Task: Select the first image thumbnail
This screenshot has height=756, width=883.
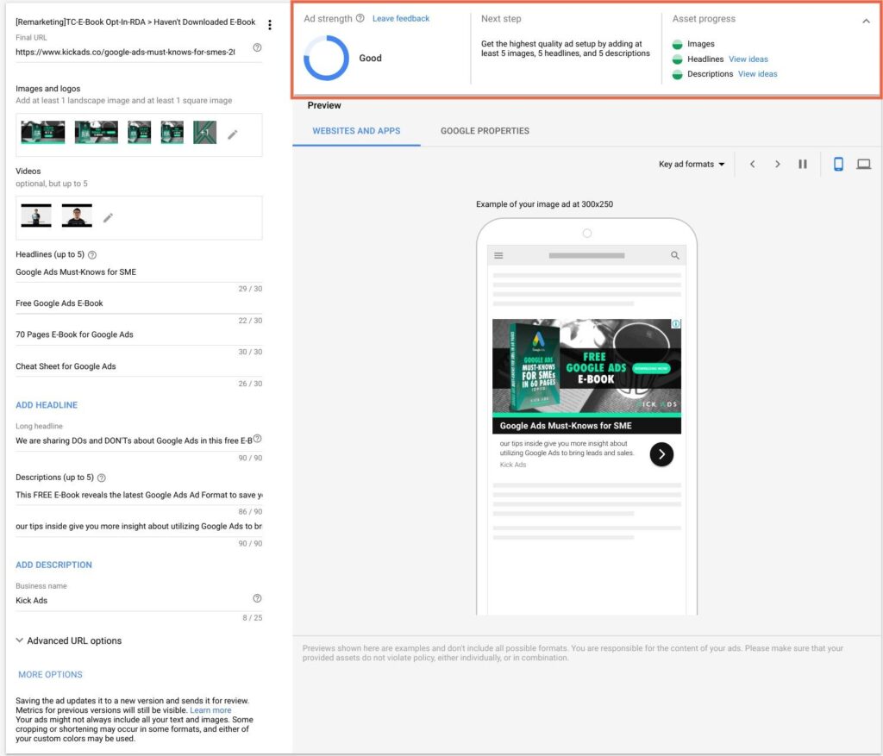Action: tap(43, 132)
